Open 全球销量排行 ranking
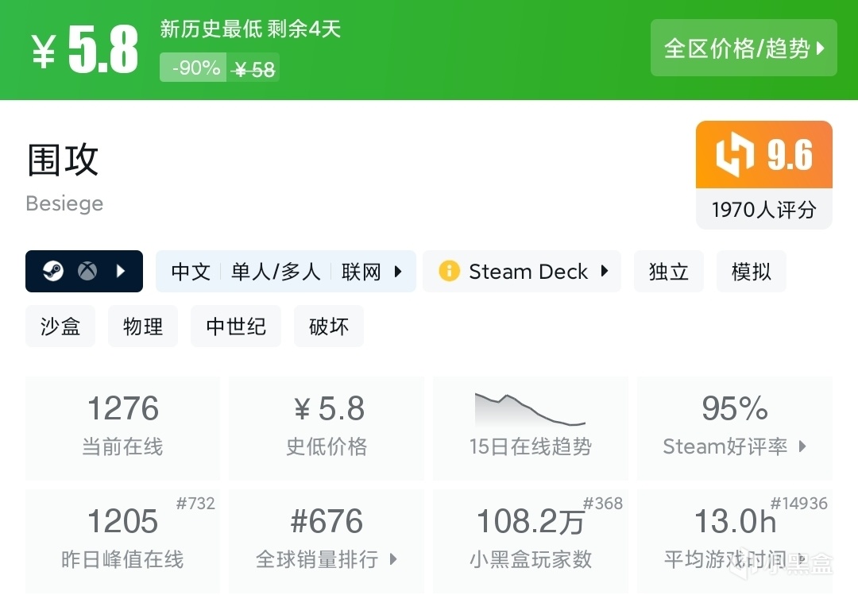Image resolution: width=858 pixels, height=595 pixels. (x=327, y=559)
